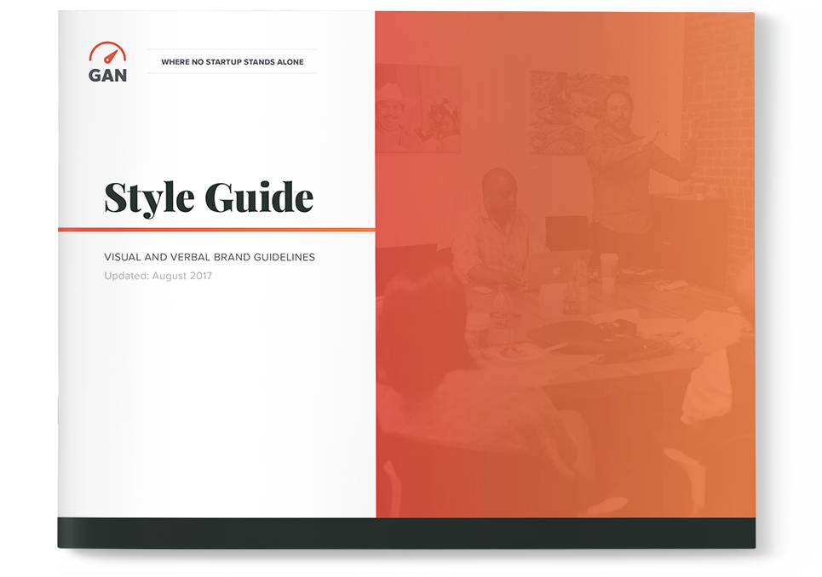The height and width of the screenshot is (577, 822).
Task: Click the GAN speedometer logo
Action: click(x=107, y=62)
